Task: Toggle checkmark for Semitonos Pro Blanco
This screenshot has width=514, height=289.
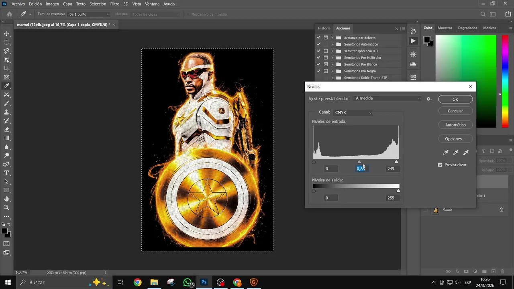Action: point(318,64)
